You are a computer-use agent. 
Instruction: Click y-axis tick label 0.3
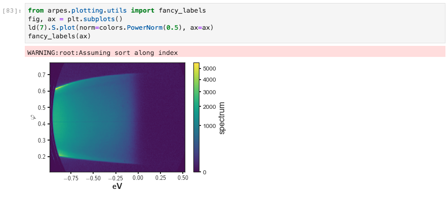[x=42, y=140]
